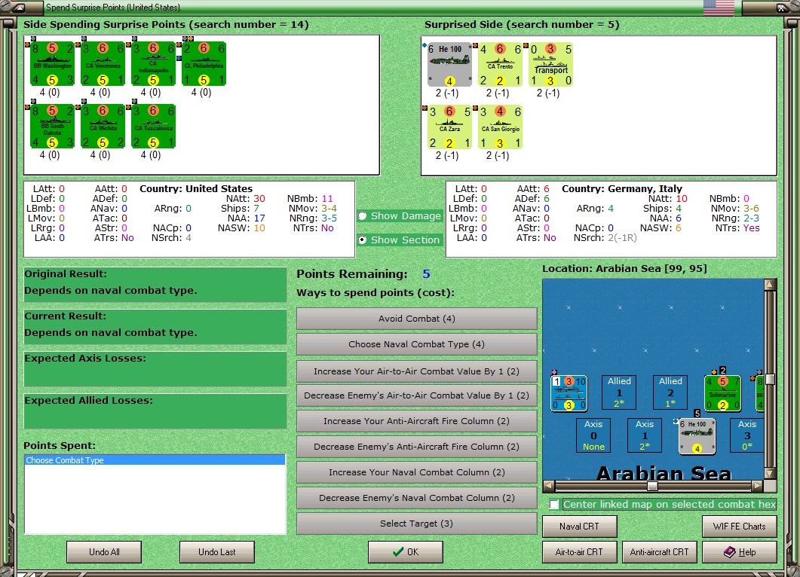Click the Submarine unit on the map
Screen dimensions: 800x577
pos(722,393)
